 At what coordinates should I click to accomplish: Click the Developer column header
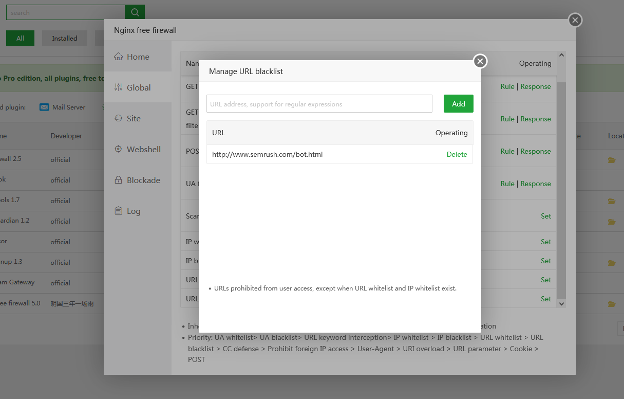pyautogui.click(x=66, y=136)
